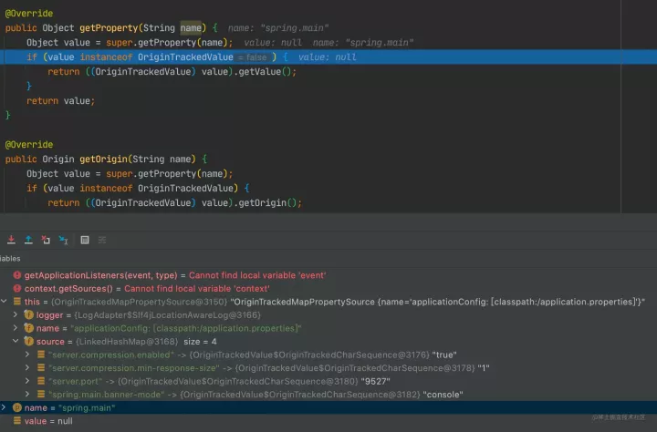Click inline hint 'name: "spring.main"' on signature line
This screenshot has width=657, height=432.
click(x=278, y=28)
